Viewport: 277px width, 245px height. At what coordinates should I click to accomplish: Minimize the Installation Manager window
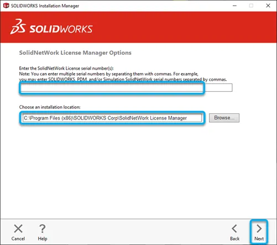(234, 6)
